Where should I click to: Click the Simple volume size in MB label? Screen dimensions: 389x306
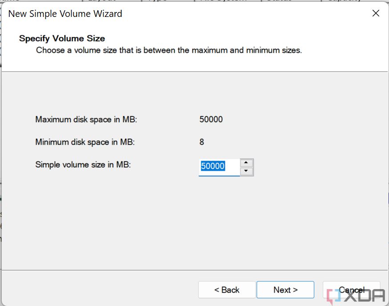pos(83,165)
